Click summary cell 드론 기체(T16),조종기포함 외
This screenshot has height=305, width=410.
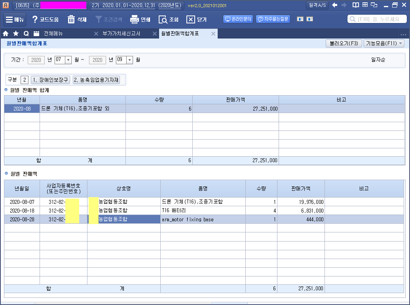pyautogui.click(x=83, y=109)
